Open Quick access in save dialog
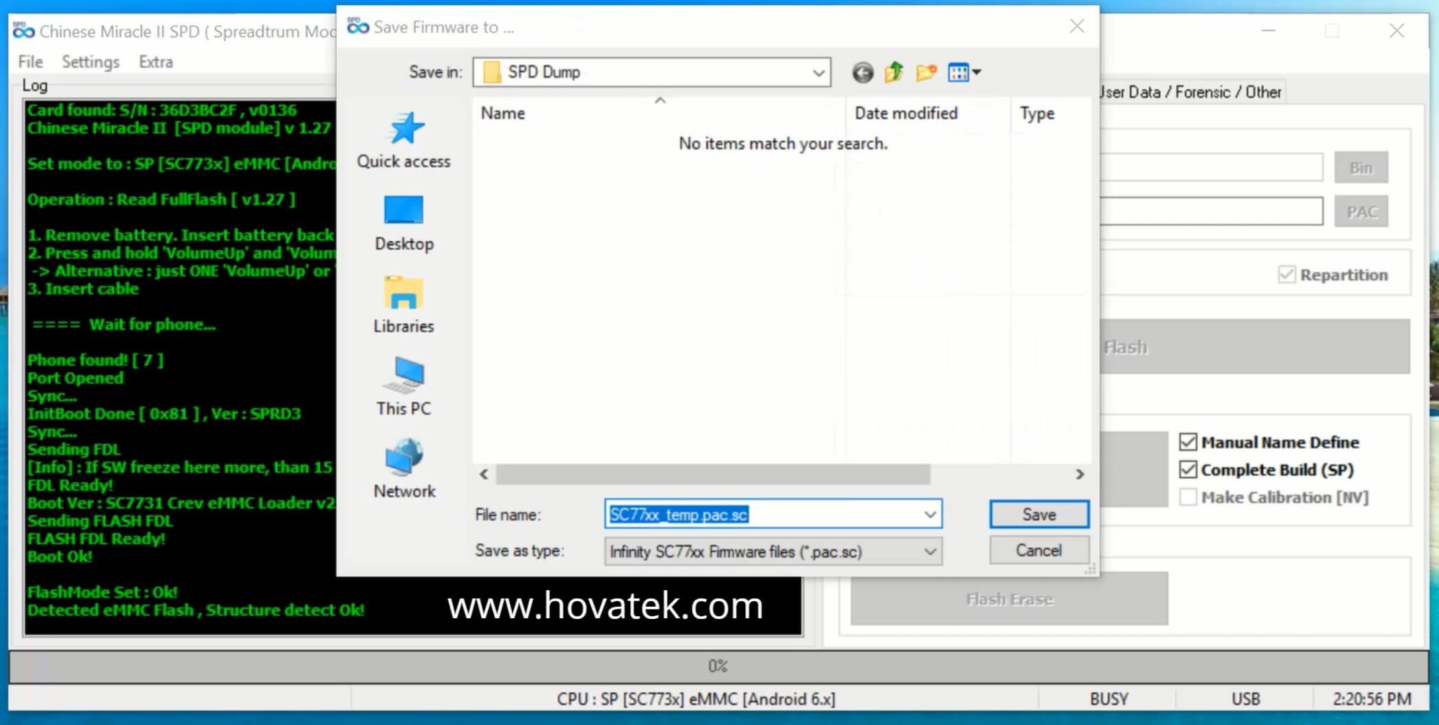 (x=404, y=140)
